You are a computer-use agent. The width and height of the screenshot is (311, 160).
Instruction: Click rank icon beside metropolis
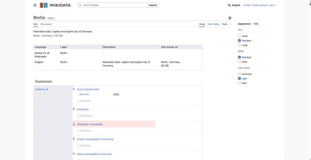[x=74, y=109]
